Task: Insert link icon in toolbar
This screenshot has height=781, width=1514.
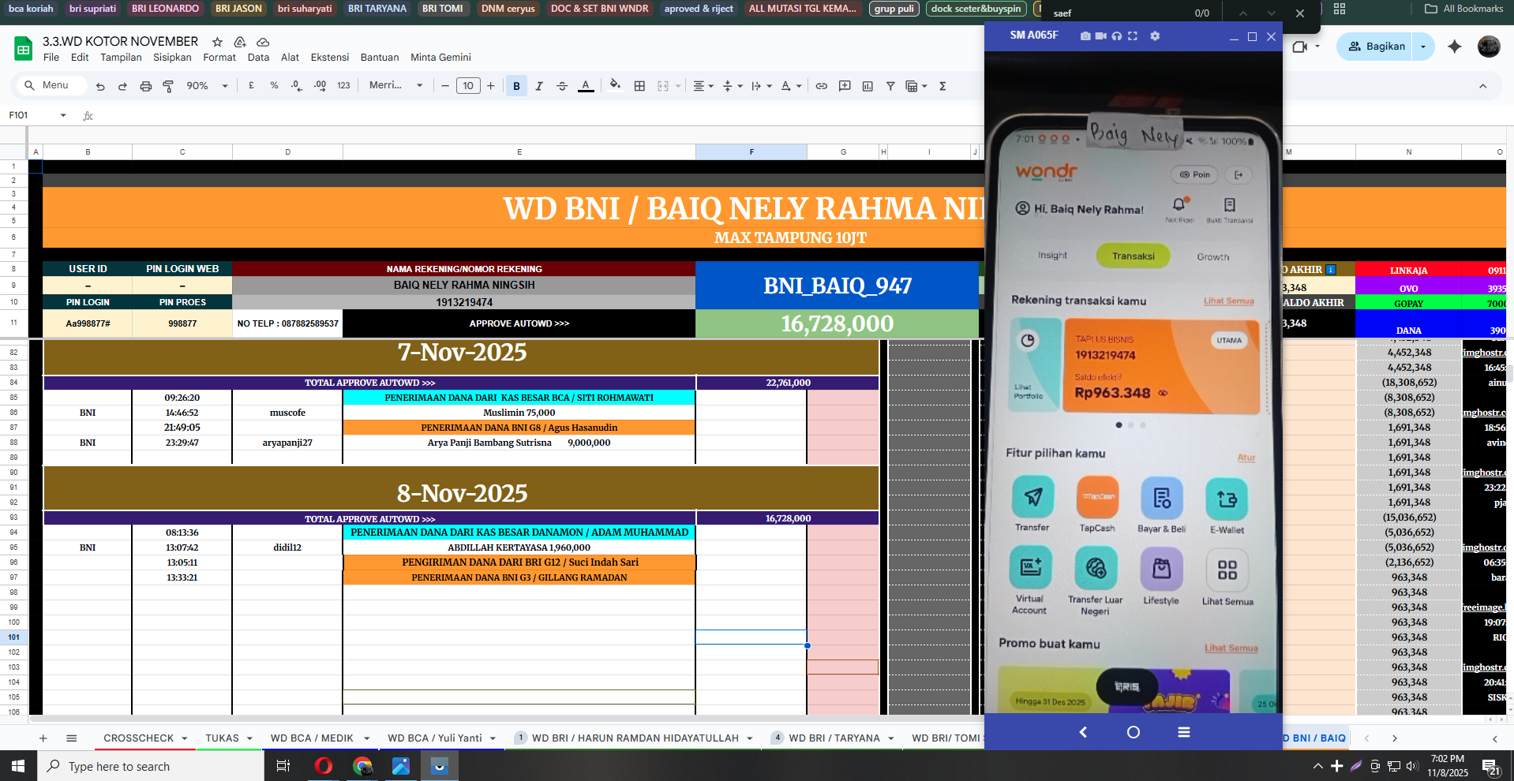Action: [x=822, y=86]
